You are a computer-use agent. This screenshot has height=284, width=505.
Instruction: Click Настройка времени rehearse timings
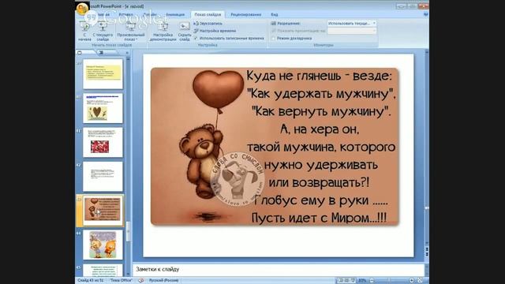click(x=215, y=31)
